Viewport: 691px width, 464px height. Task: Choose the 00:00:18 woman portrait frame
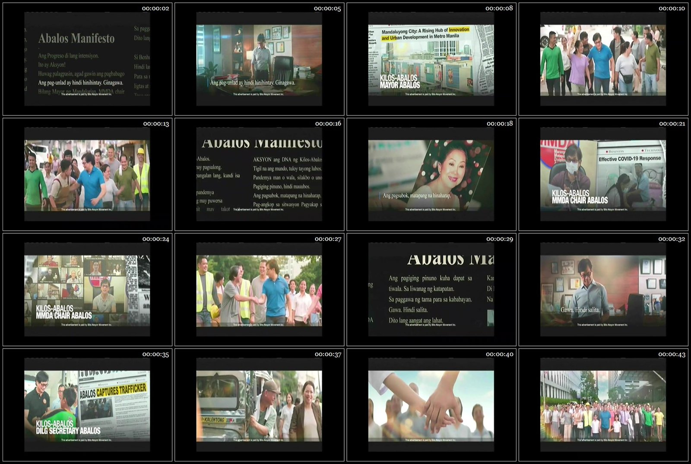[431, 175]
